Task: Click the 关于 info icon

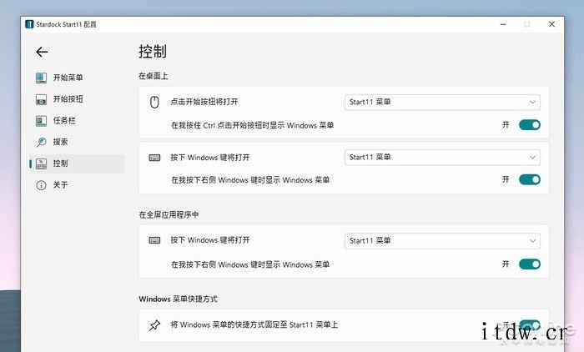Action: 41,185
